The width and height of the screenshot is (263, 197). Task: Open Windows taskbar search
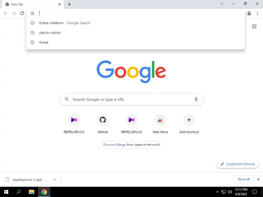[x=18, y=192]
